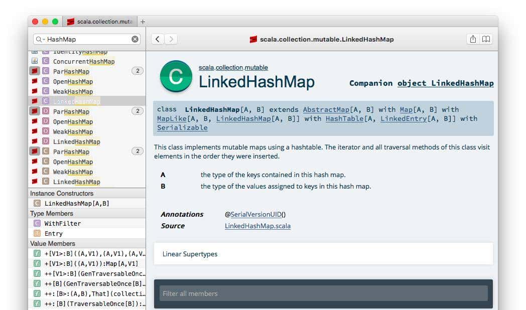
Task: Click the pink O icon beside WeakHashMap
Action: [x=46, y=131]
